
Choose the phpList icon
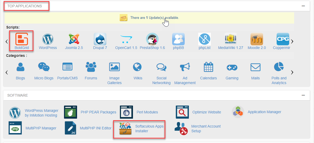coord(205,39)
